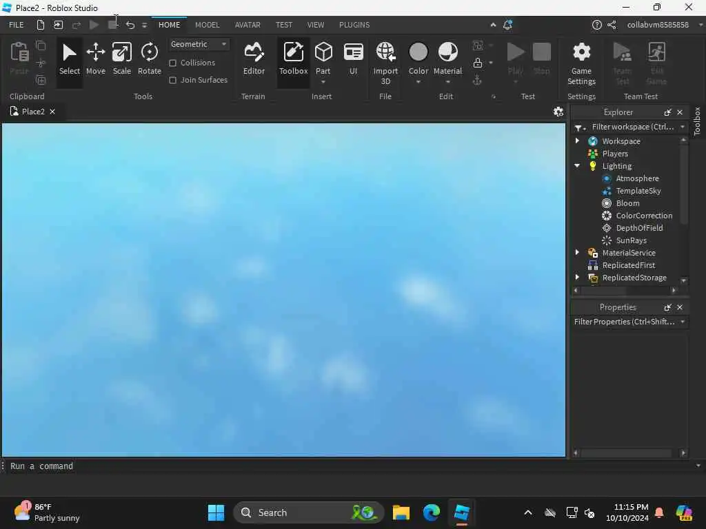Expand the Workspace tree node
Screen dimensions: 706x529
(x=577, y=141)
